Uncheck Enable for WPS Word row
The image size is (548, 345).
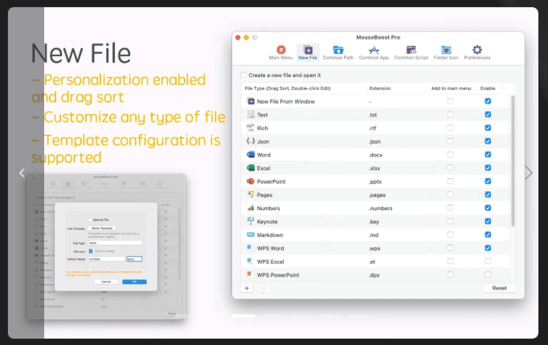(x=488, y=248)
